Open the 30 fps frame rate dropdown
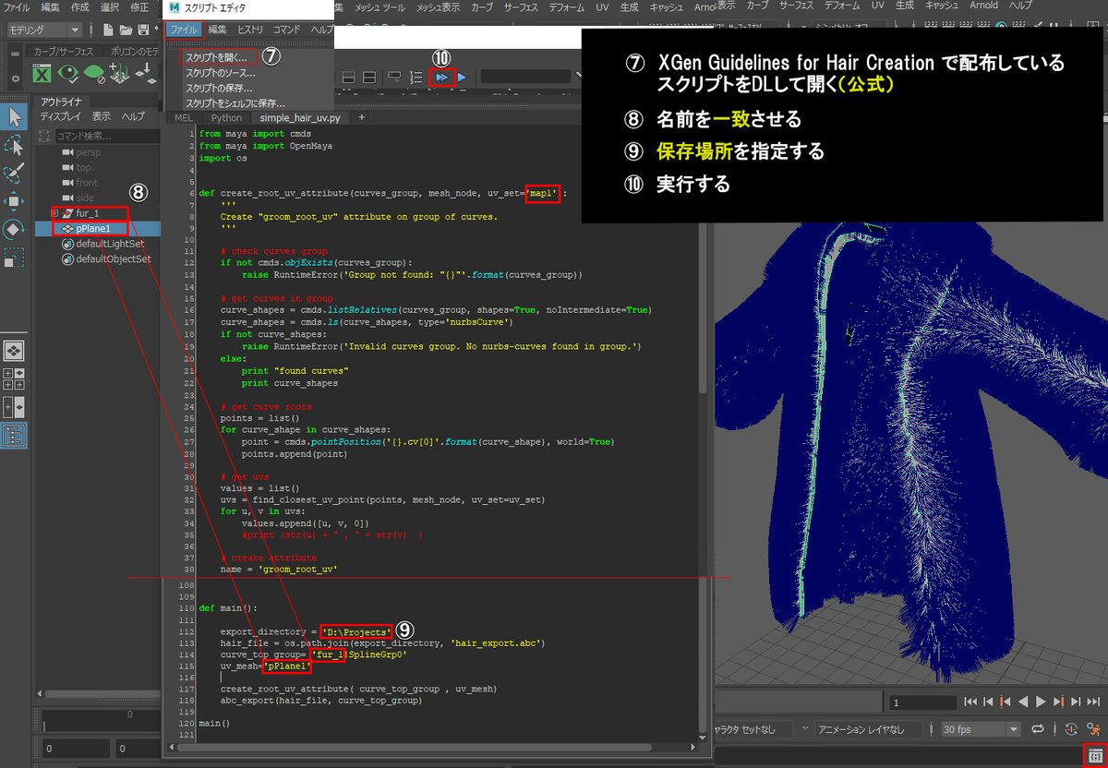 click(x=981, y=729)
